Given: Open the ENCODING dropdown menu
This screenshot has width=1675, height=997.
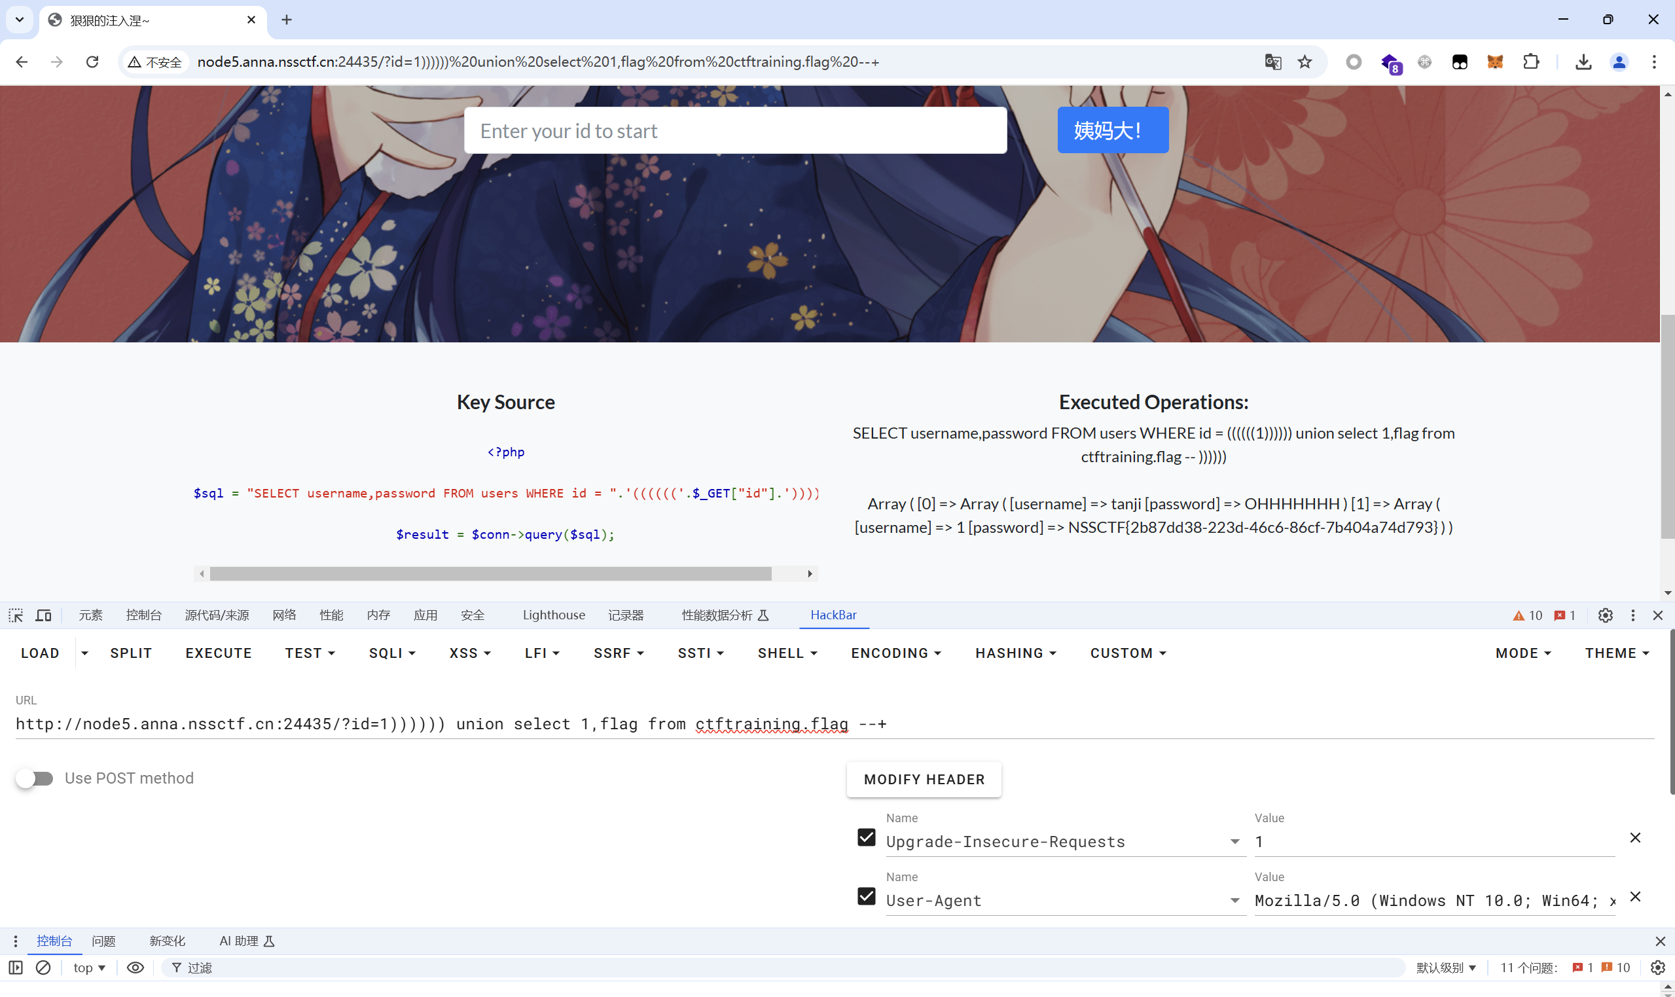Looking at the screenshot, I should pyautogui.click(x=896, y=653).
